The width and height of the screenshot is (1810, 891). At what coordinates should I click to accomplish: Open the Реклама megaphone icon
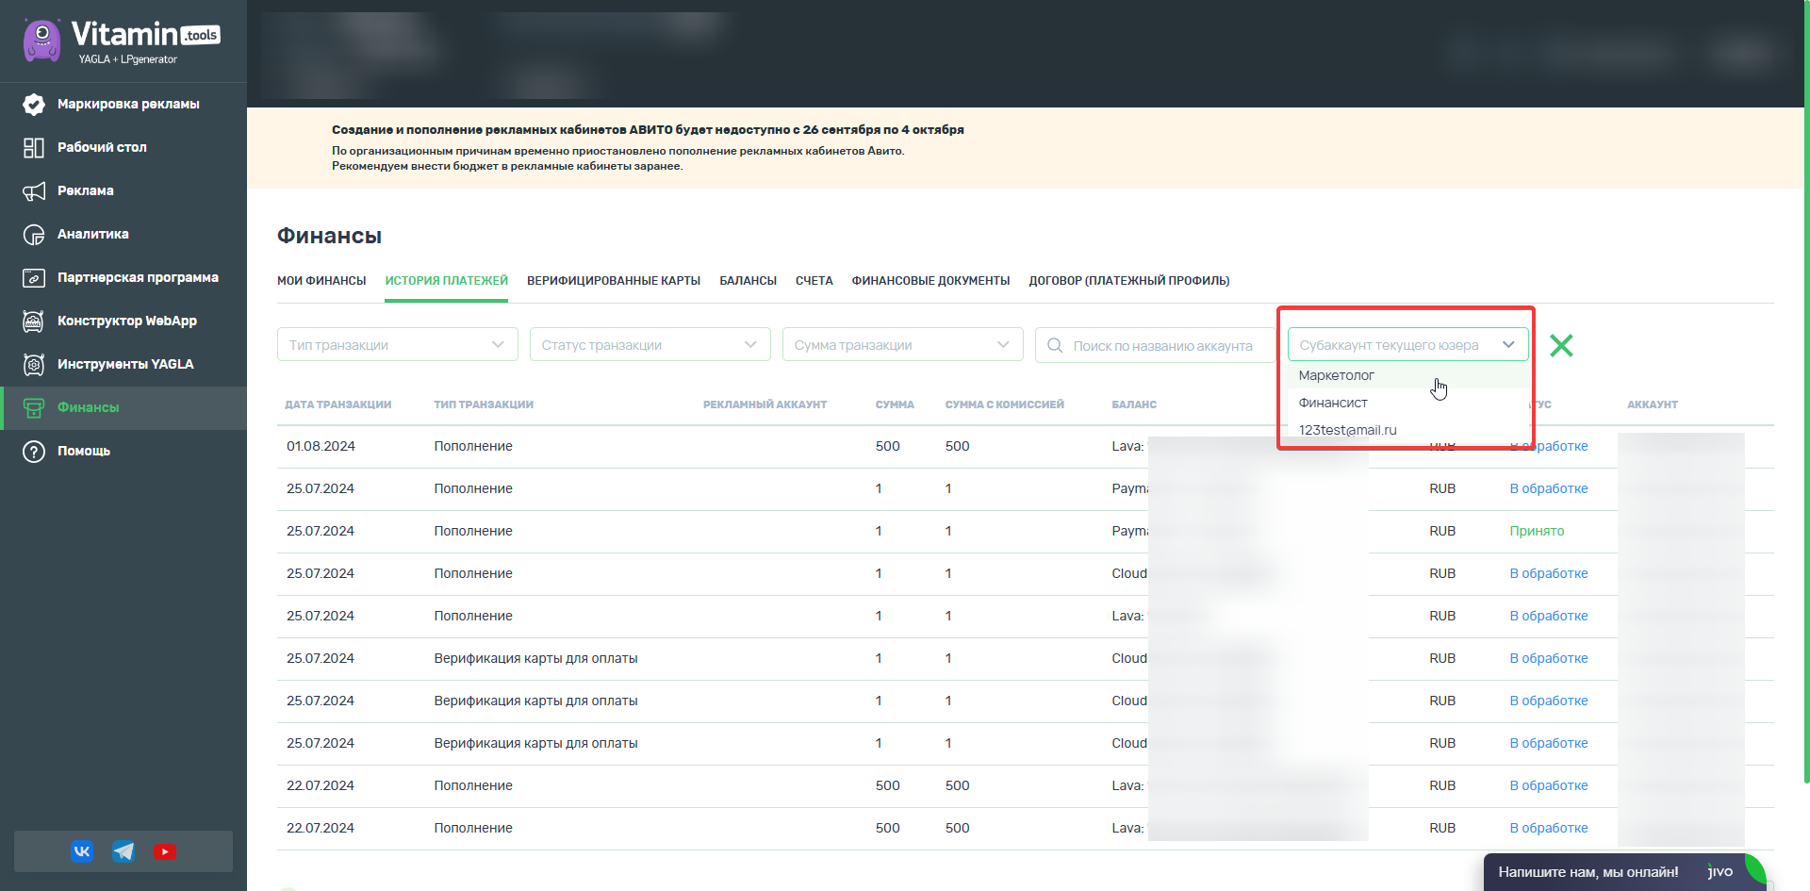(x=34, y=191)
